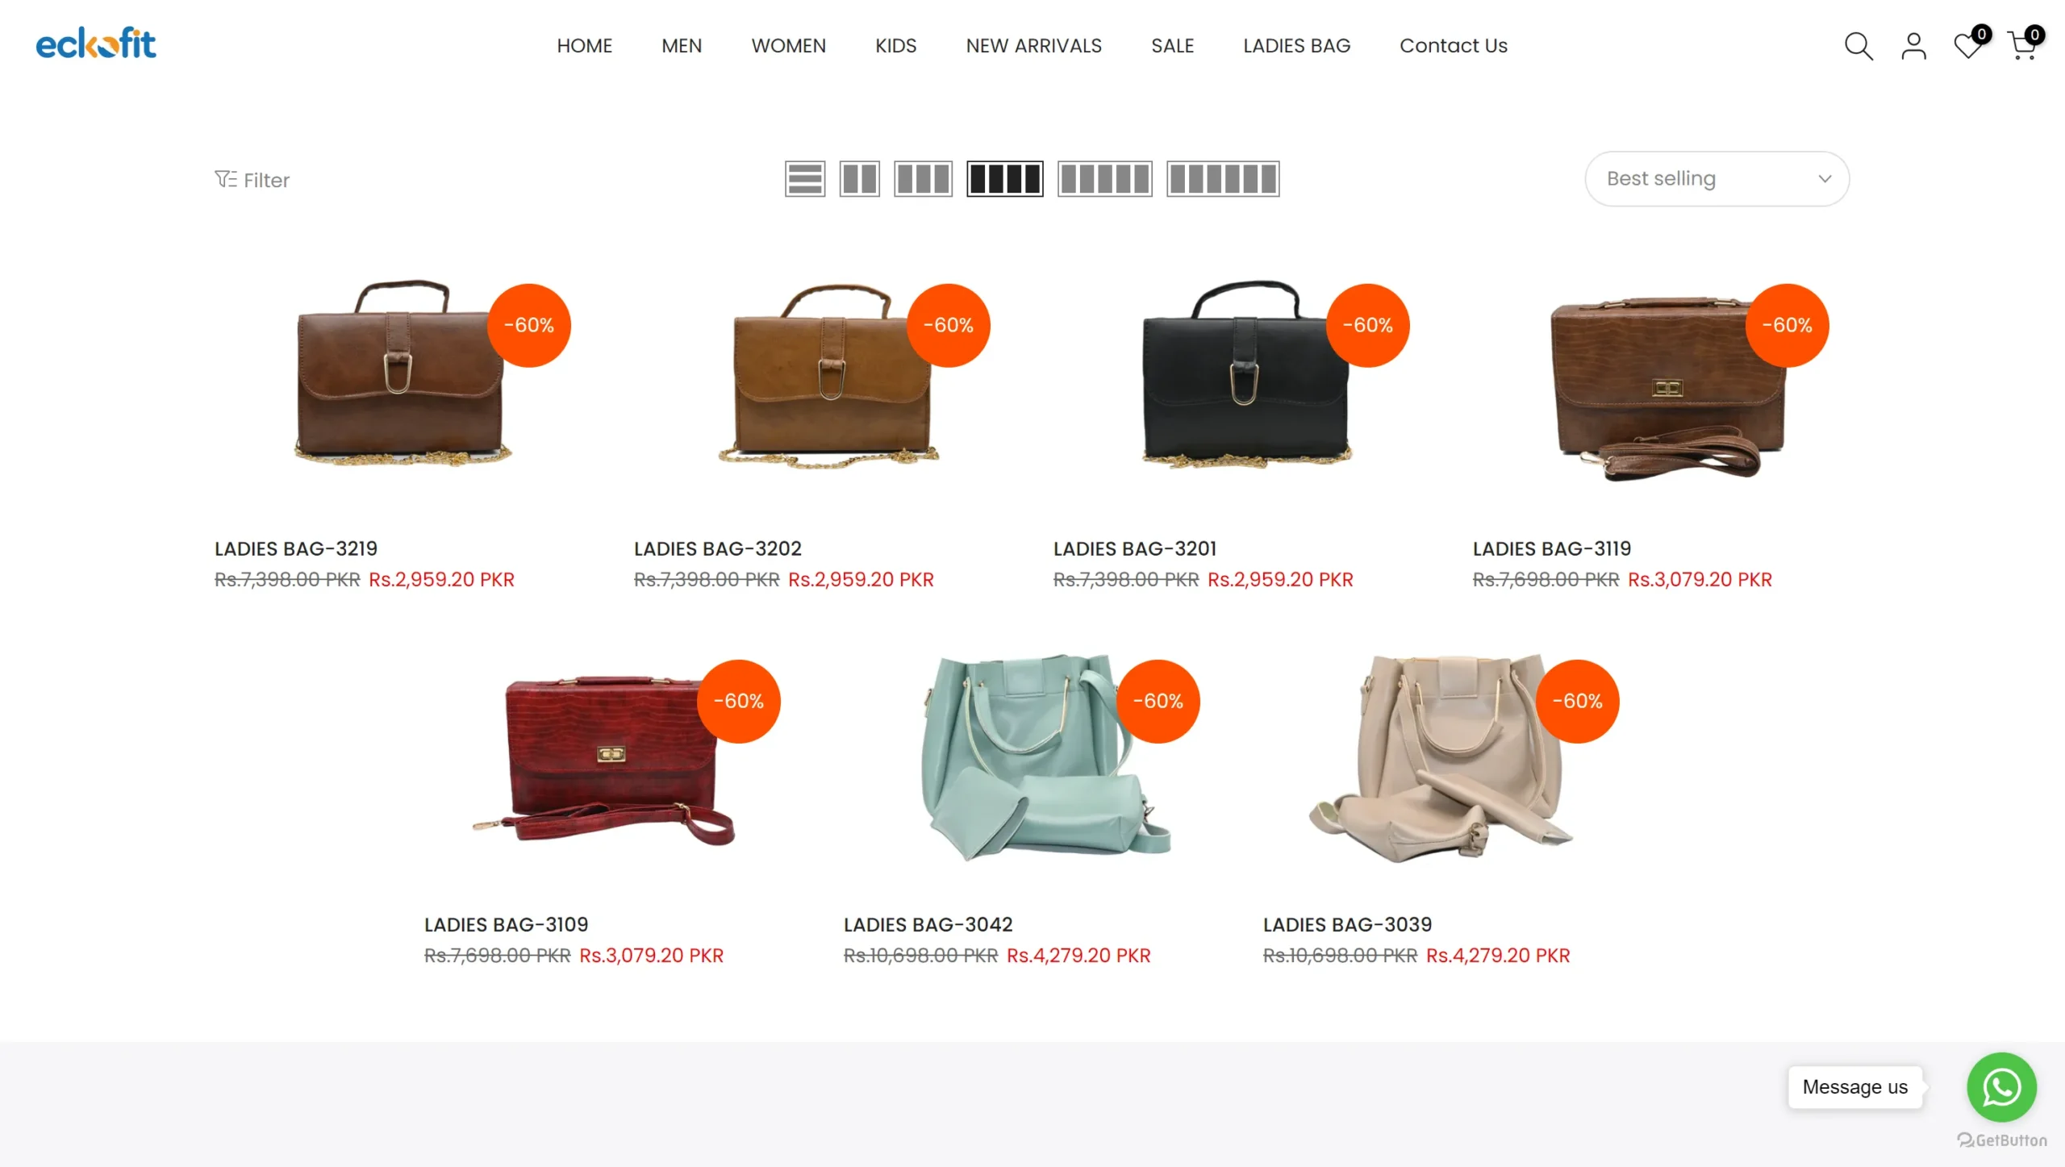Open the Best selling sort dropdown
Image resolution: width=2065 pixels, height=1167 pixels.
pyautogui.click(x=1717, y=179)
